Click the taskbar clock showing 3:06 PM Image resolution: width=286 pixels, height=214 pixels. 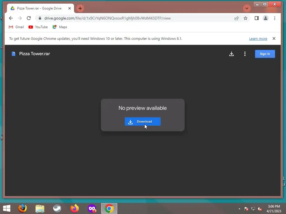click(x=274, y=209)
